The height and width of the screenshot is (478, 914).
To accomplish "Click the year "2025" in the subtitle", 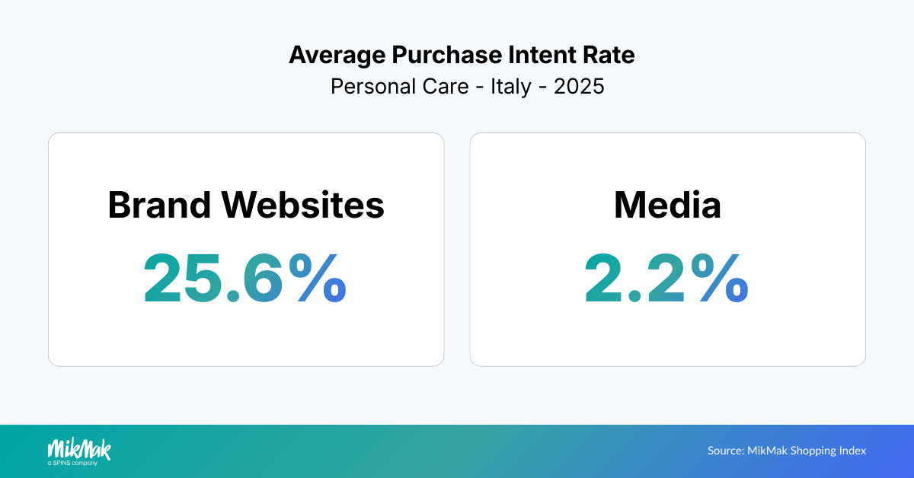I will click(579, 87).
